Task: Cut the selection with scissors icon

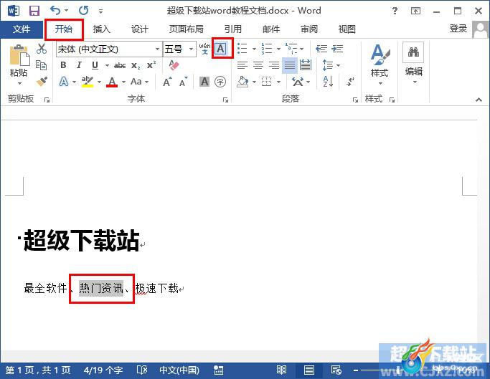Action: tap(42, 49)
